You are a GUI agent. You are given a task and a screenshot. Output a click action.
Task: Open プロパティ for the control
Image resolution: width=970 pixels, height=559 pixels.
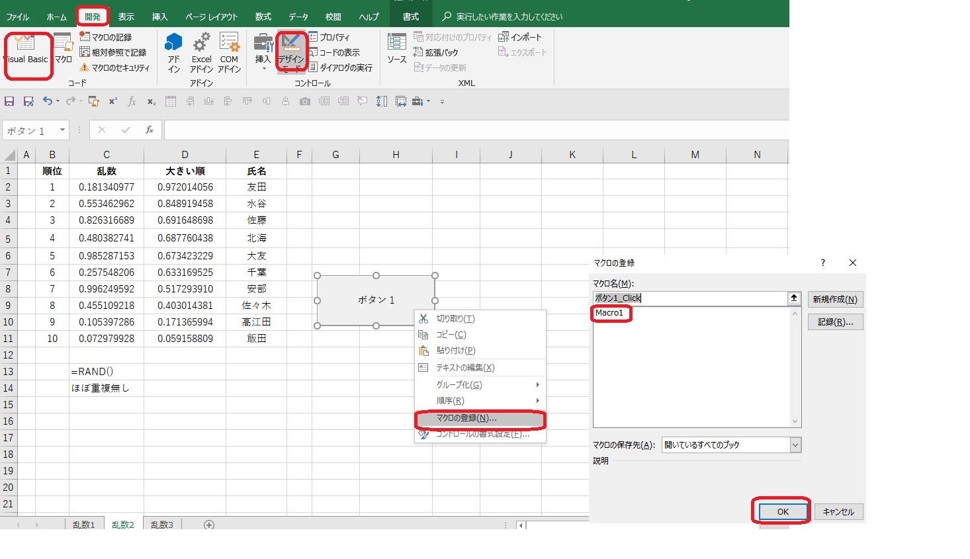tap(329, 37)
